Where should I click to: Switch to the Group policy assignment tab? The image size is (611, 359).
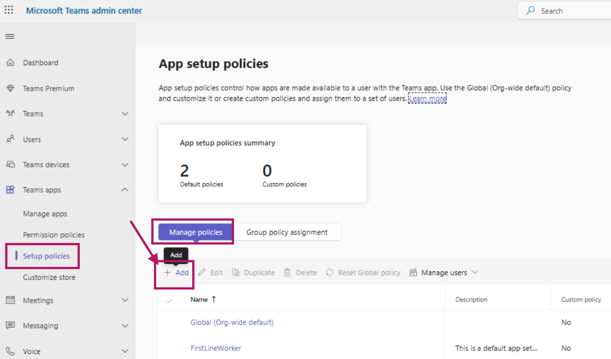[x=287, y=232]
